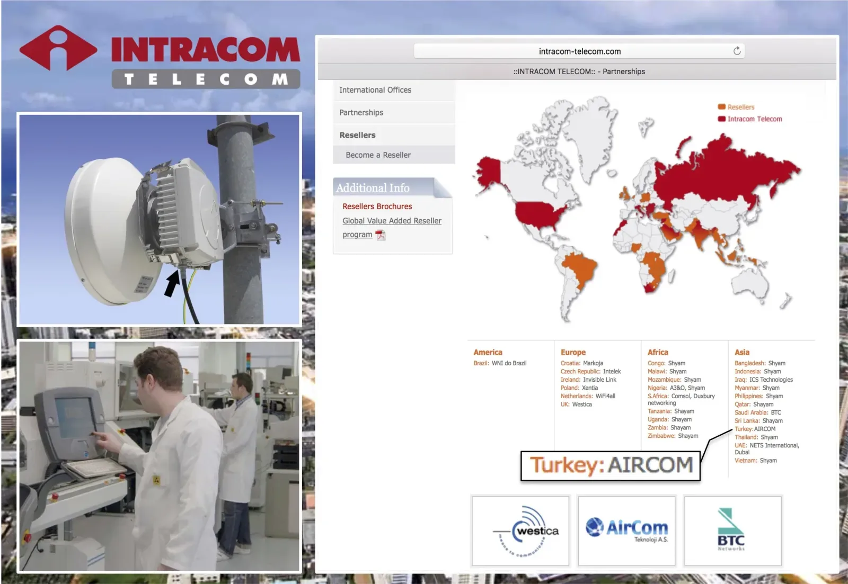Click the UAE: NETS International entry
Viewport: 848px width, 584px height.
click(766, 448)
